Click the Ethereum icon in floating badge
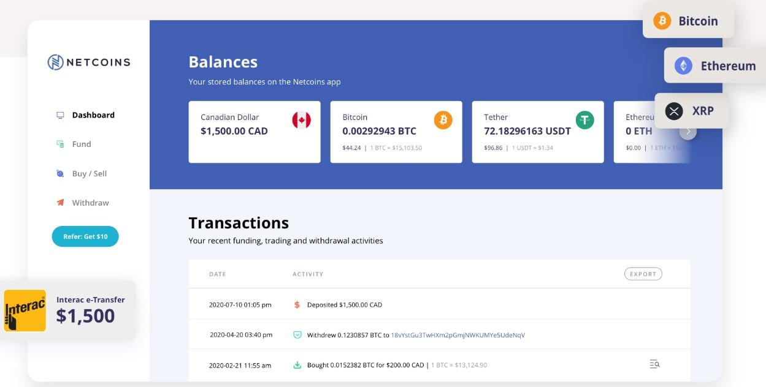Image resolution: width=766 pixels, height=387 pixels. 683,66
